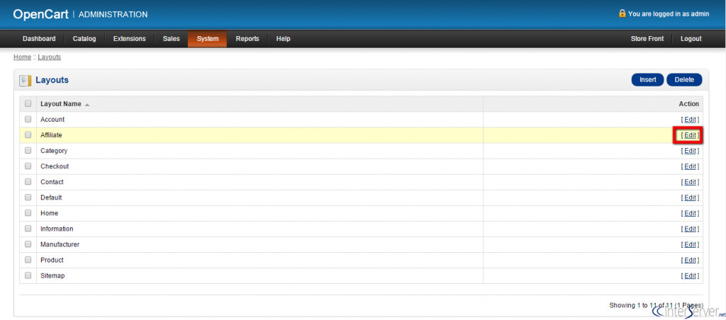Check the Information layout checkbox
The height and width of the screenshot is (320, 726).
click(28, 229)
